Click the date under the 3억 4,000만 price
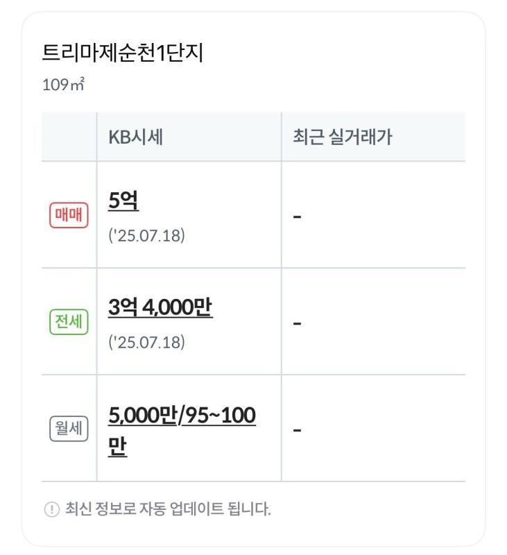The width and height of the screenshot is (507, 555). pos(146,342)
